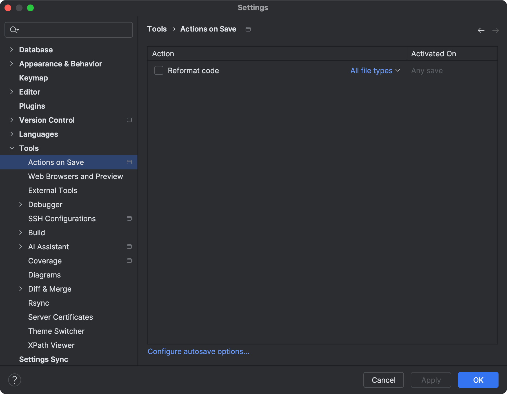Collapse the Tools section

[x=12, y=148]
